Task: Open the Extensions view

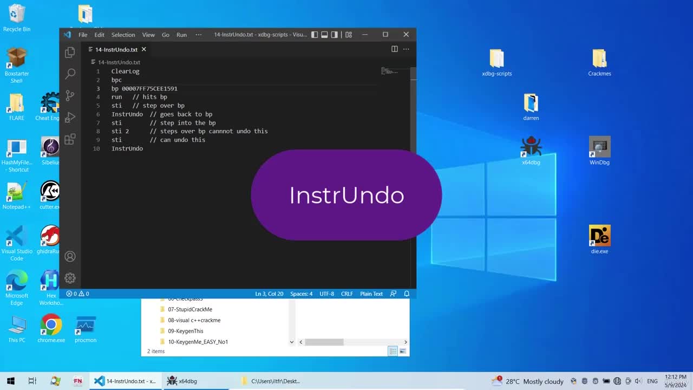Action: coord(70,139)
